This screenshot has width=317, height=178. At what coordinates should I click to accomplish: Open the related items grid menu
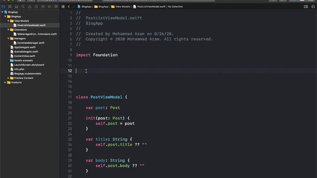[x=63, y=6]
